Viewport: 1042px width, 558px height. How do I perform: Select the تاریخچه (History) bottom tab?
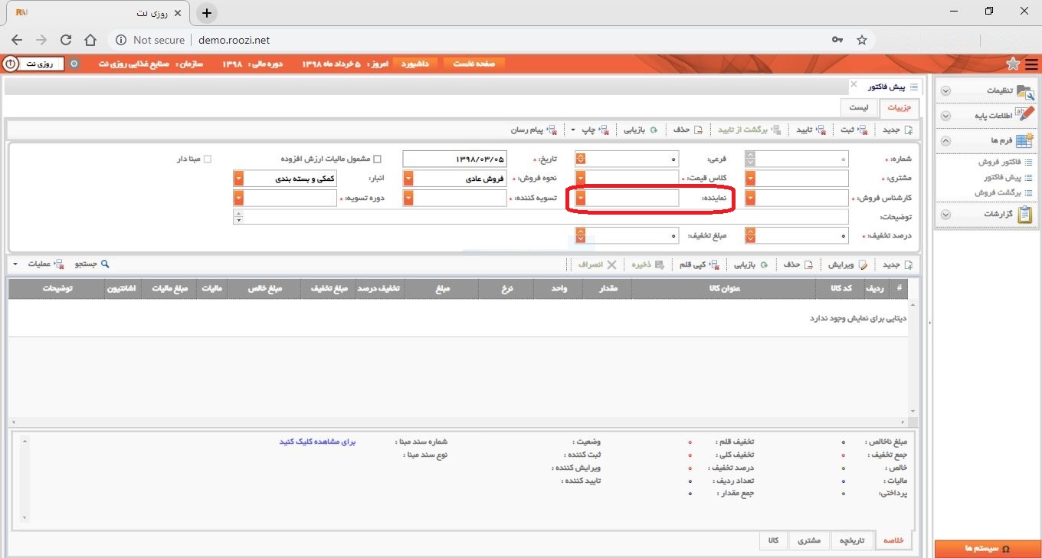point(850,540)
